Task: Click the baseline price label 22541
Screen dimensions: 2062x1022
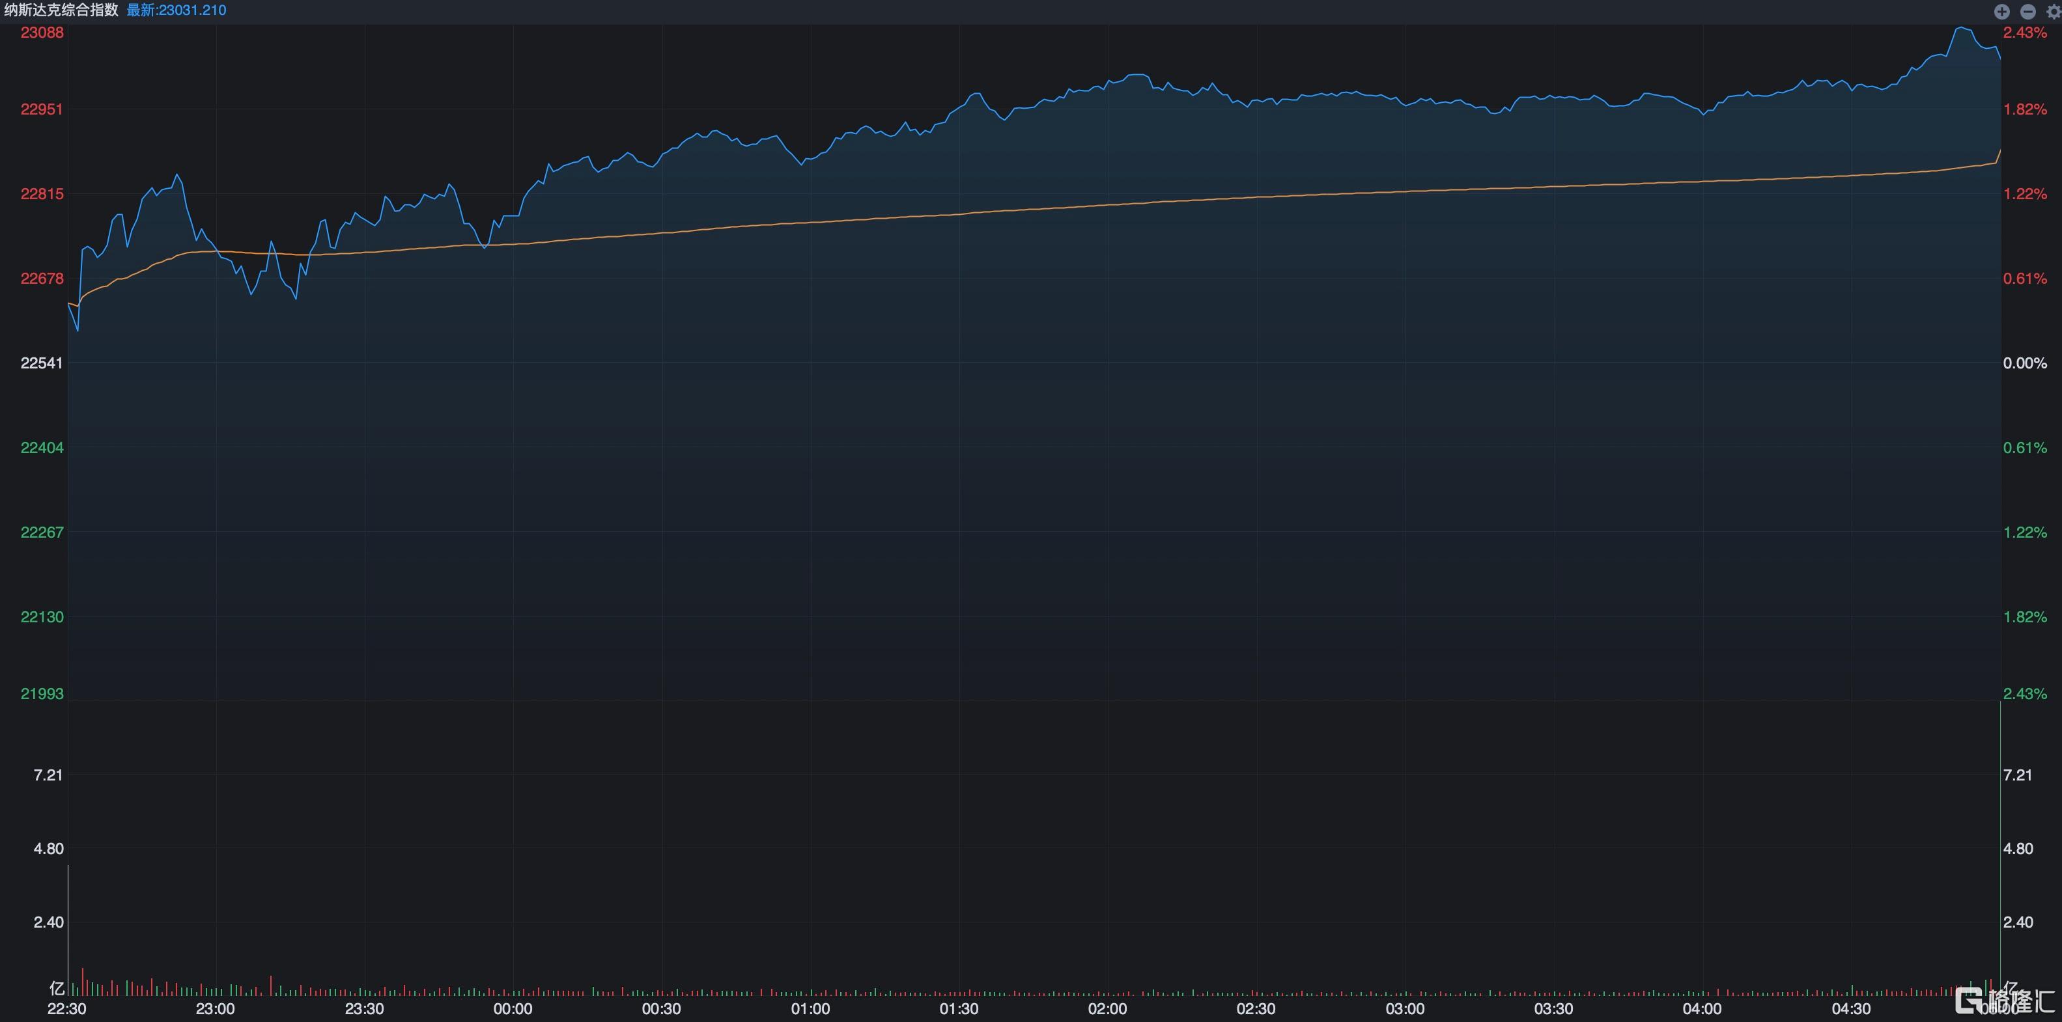Action: tap(42, 363)
